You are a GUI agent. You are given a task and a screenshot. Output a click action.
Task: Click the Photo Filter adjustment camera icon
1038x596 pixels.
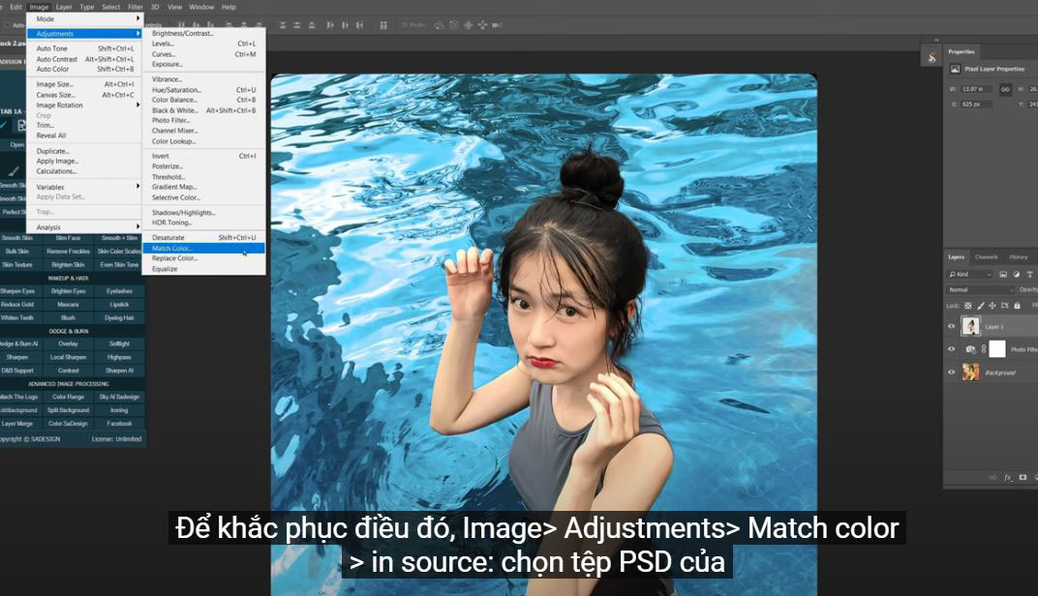point(970,348)
